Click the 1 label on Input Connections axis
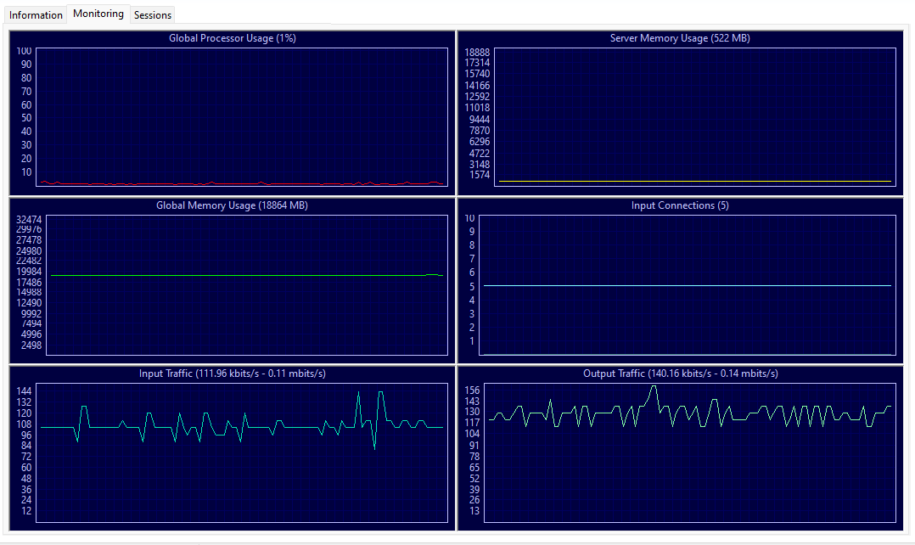 [471, 340]
